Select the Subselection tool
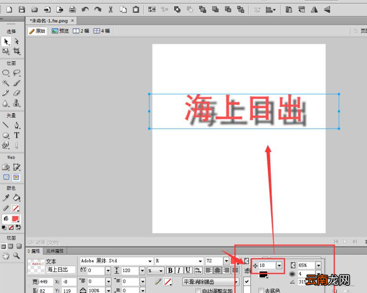 point(17,41)
